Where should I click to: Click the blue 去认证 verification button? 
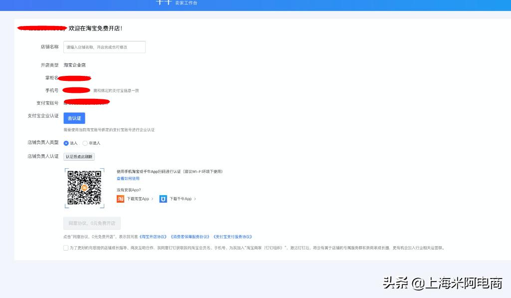tap(74, 118)
